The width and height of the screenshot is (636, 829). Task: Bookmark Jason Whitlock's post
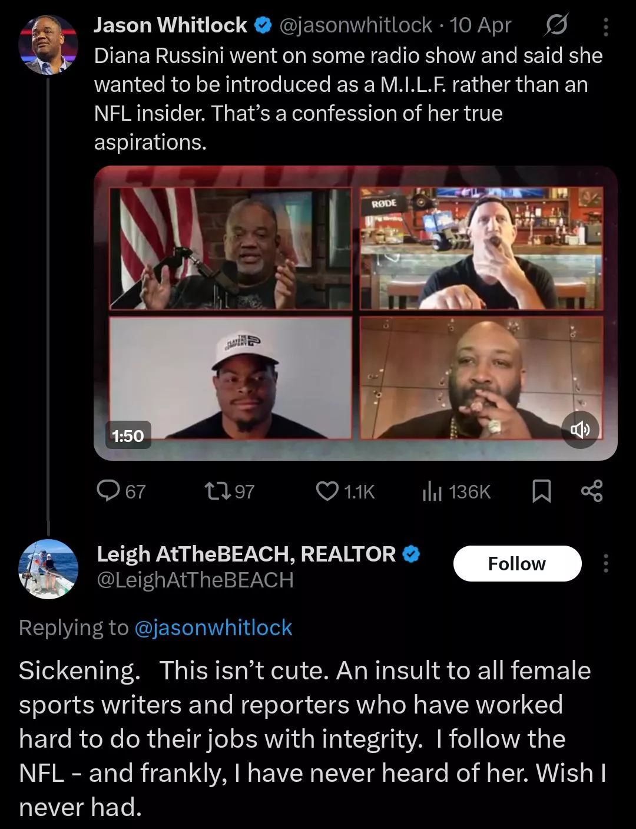pos(541,491)
